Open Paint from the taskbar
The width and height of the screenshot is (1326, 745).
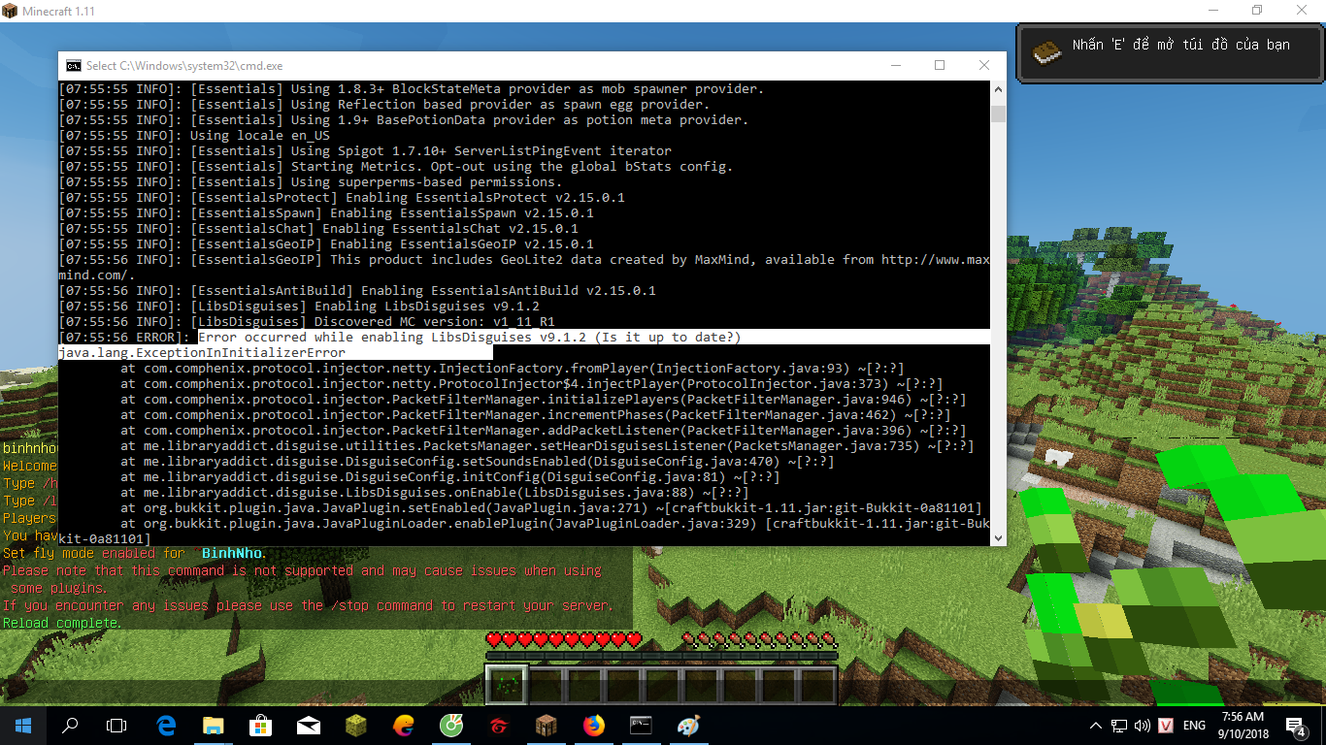point(689,725)
